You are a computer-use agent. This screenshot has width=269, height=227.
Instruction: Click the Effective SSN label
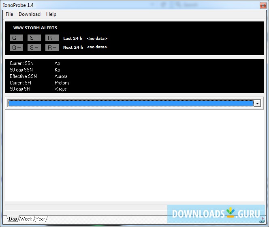(23, 76)
